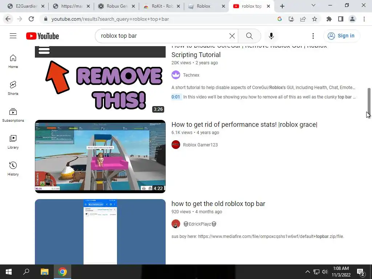
Task: Open the taskbar clock 1:08 AM
Action: [341, 272]
